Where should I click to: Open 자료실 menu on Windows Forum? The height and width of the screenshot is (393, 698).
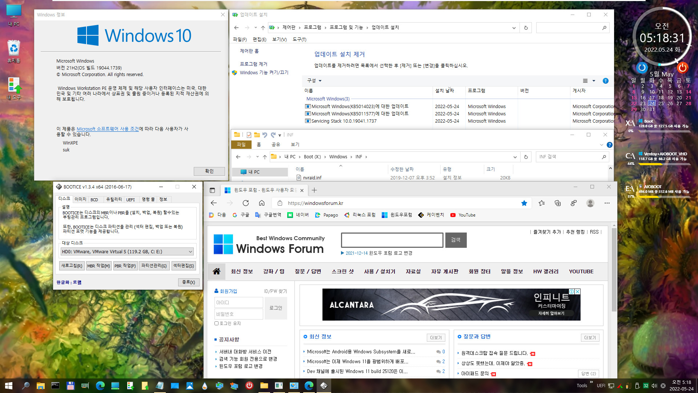[413, 271]
